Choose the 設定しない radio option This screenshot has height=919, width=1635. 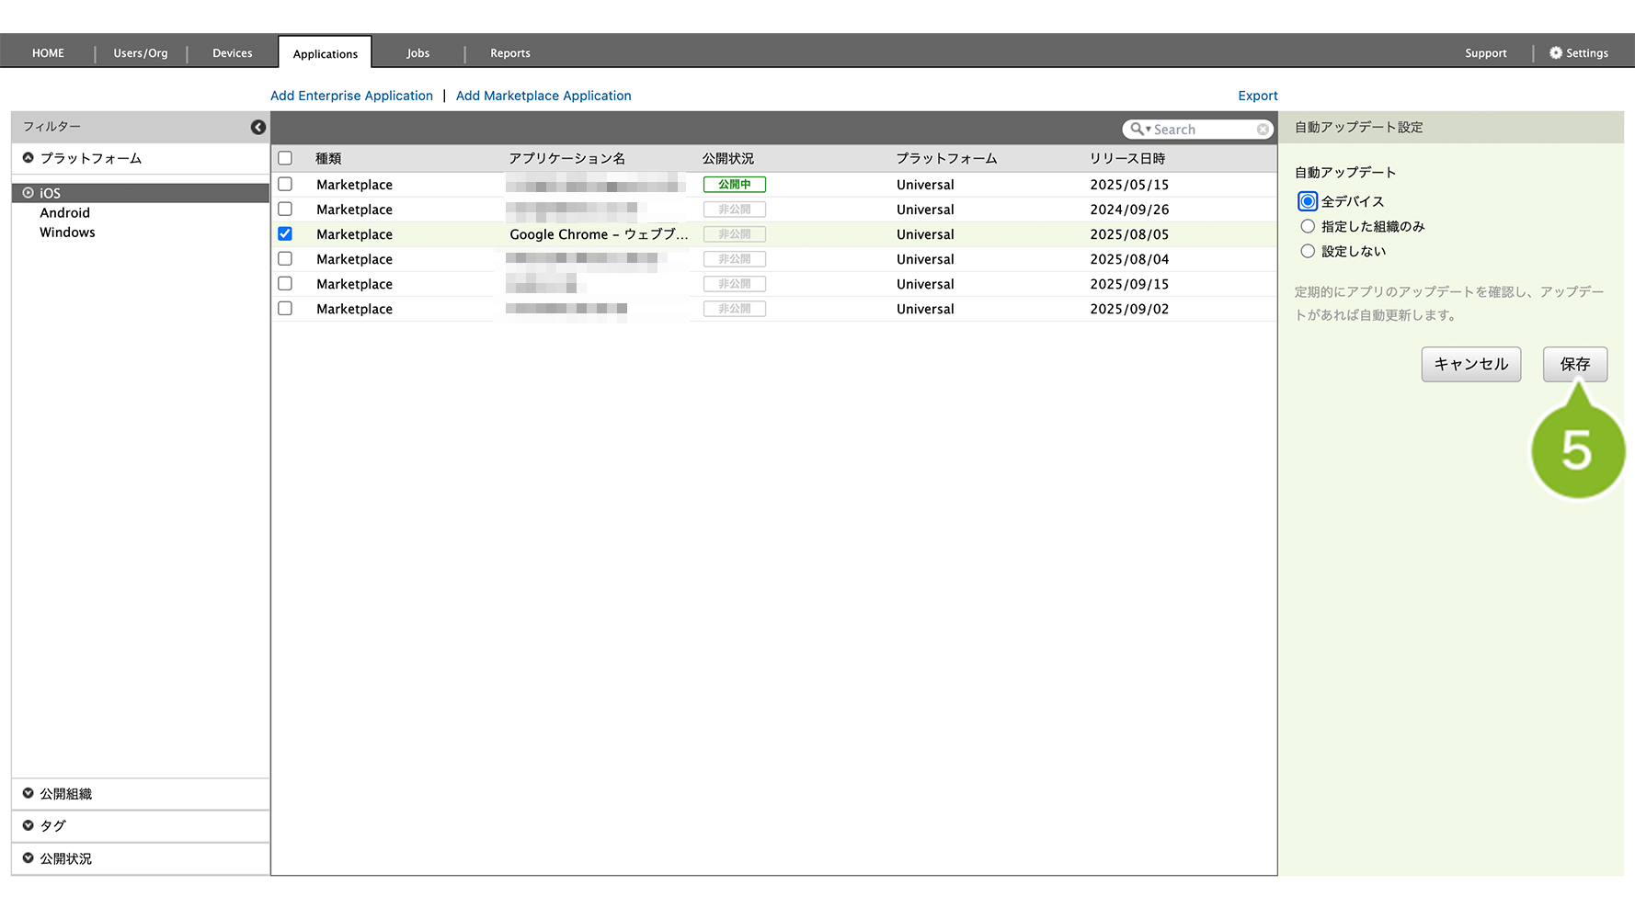[x=1308, y=251]
